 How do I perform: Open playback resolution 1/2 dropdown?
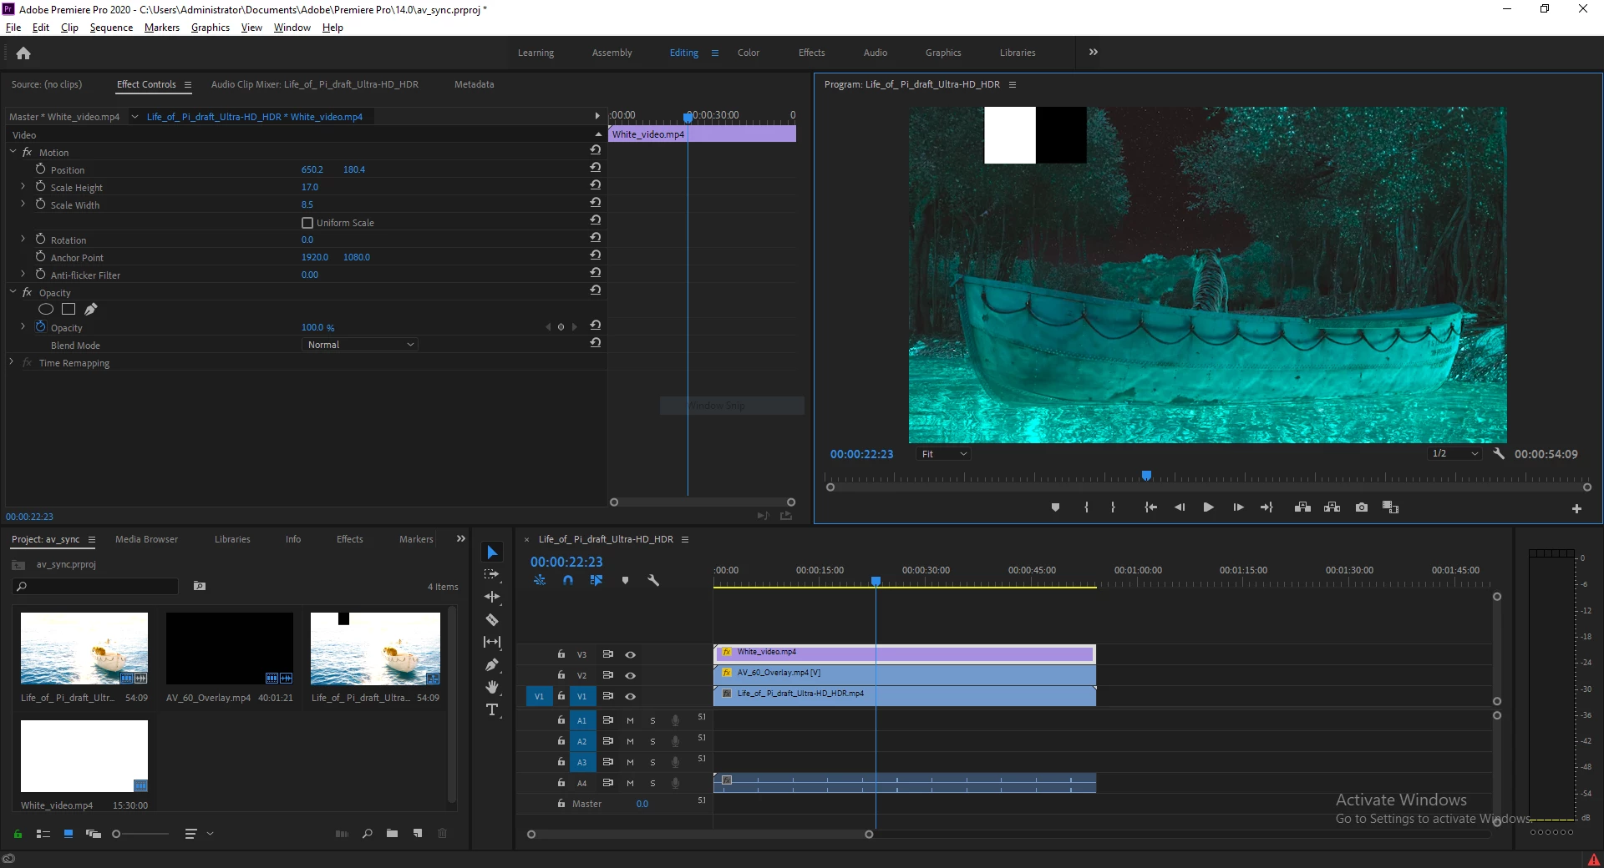(1454, 454)
